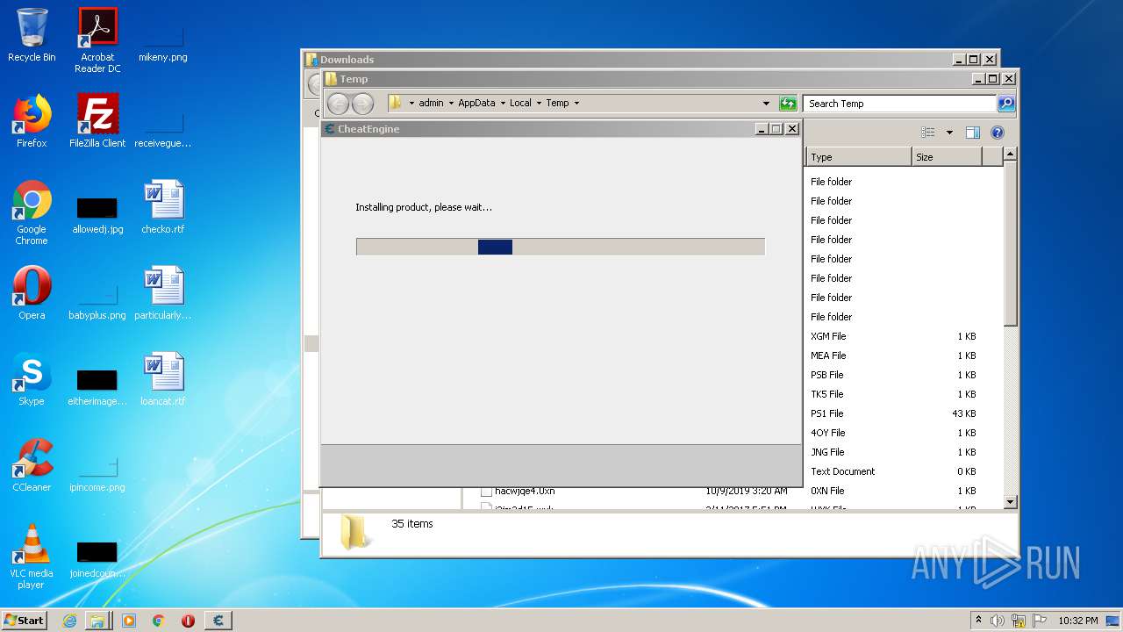The width and height of the screenshot is (1123, 632).
Task: Refresh the Temp folder address bar
Action: (788, 104)
